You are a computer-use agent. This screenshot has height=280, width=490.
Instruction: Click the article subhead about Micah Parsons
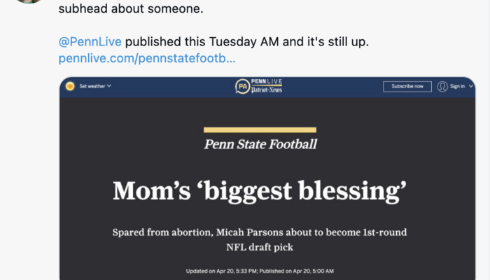coord(260,238)
